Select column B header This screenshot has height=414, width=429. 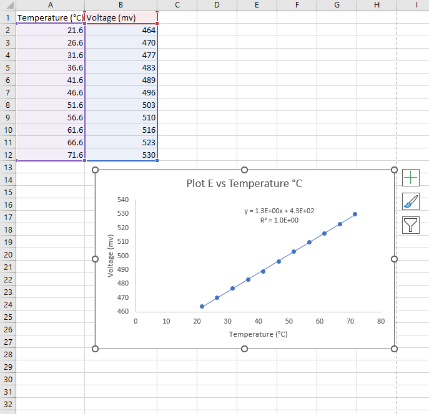pos(121,5)
